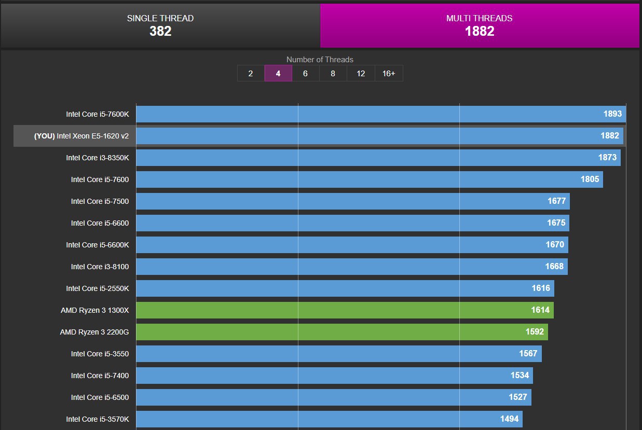Select 12 threads option
642x430 pixels.
(x=361, y=73)
